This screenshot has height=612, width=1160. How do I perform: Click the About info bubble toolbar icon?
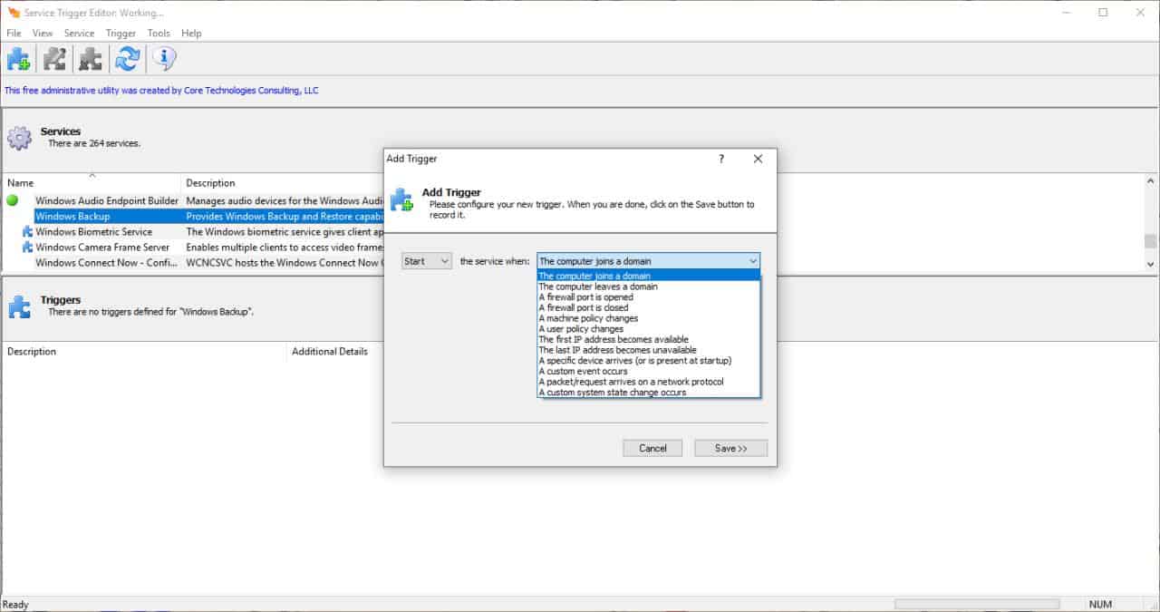pyautogui.click(x=164, y=60)
